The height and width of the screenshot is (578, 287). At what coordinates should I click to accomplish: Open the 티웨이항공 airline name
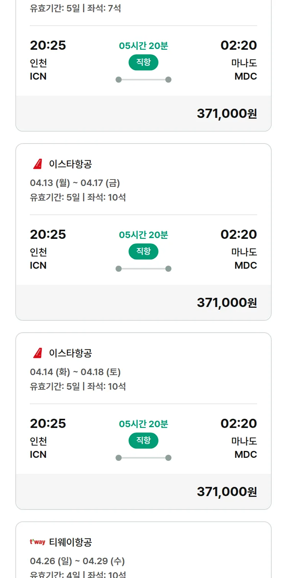[x=70, y=542]
